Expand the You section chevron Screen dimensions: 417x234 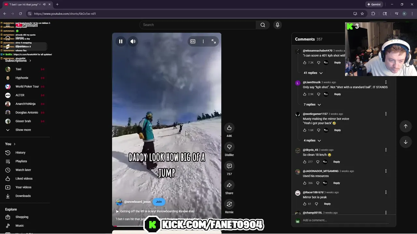(x=14, y=144)
